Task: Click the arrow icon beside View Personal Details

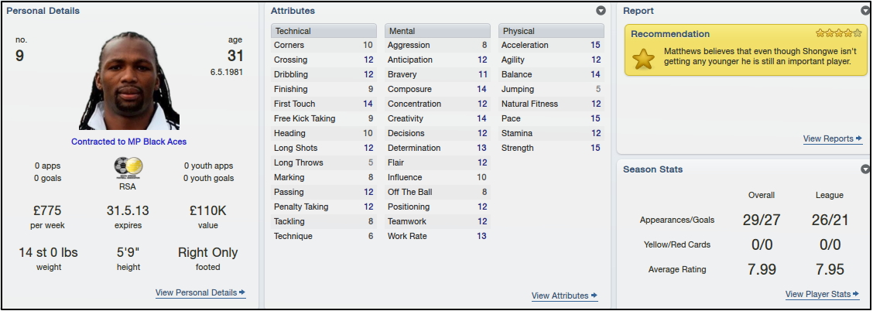Action: click(x=241, y=292)
